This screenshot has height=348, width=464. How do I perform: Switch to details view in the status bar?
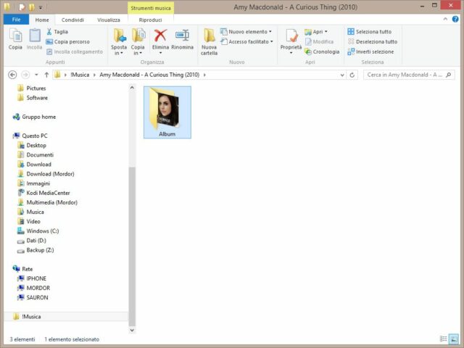pyautogui.click(x=443, y=339)
